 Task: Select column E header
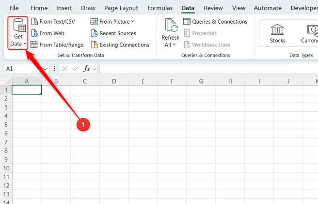click(143, 81)
